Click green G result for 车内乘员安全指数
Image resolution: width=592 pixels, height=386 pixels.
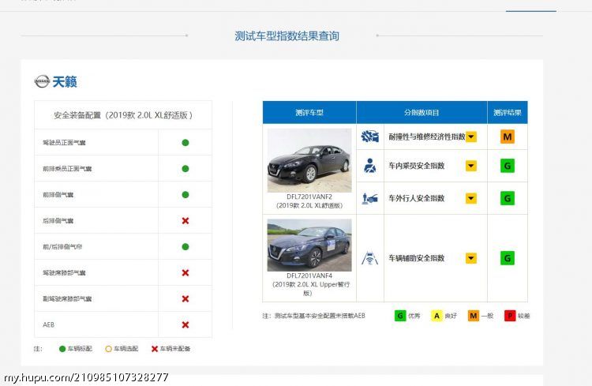(x=508, y=166)
